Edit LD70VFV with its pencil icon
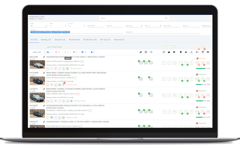This screenshot has width=240, height=148. coord(44,89)
